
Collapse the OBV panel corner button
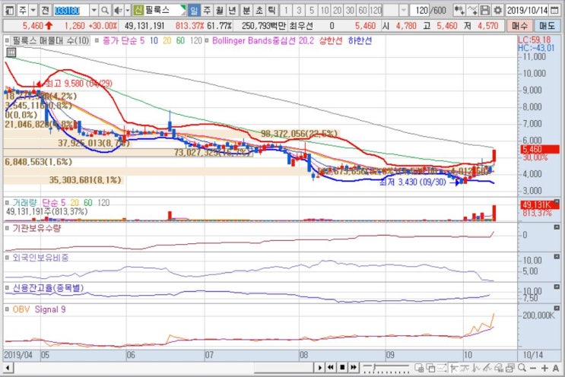click(x=557, y=309)
